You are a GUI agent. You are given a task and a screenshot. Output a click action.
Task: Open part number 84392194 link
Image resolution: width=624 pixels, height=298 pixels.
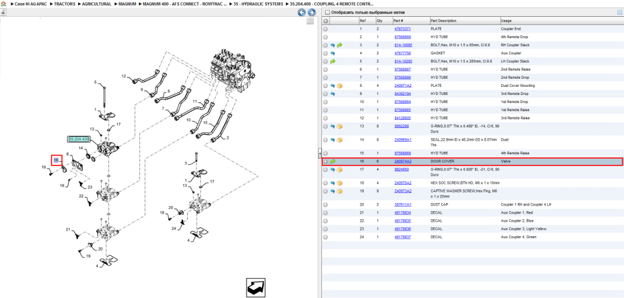(402, 94)
